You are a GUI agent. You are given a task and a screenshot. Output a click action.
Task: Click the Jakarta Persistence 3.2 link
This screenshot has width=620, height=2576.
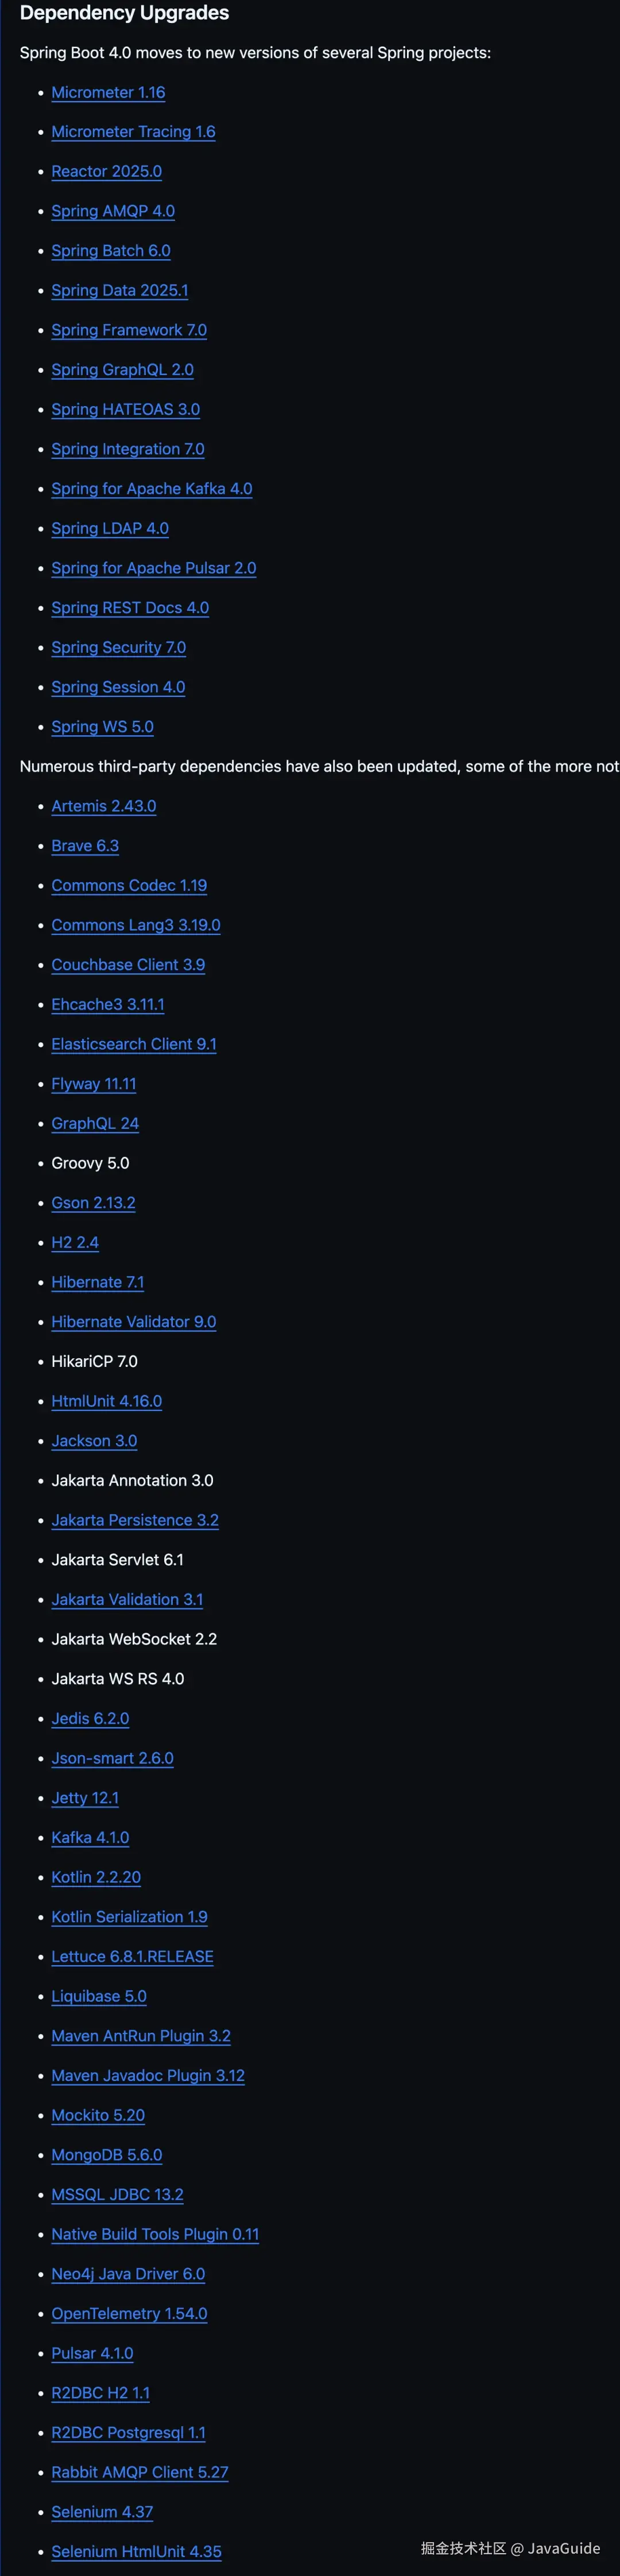coord(134,1520)
